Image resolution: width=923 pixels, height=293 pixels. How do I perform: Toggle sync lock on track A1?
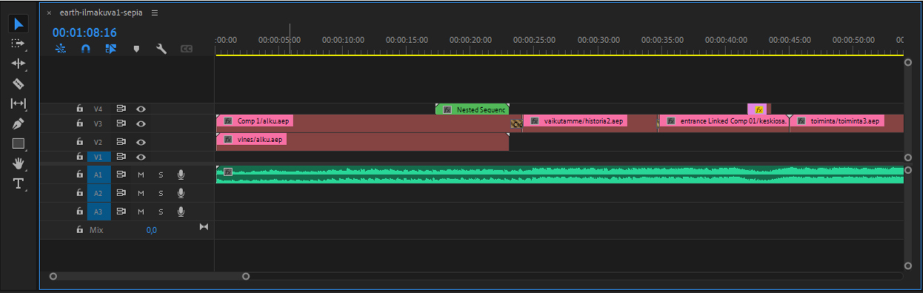(x=121, y=175)
